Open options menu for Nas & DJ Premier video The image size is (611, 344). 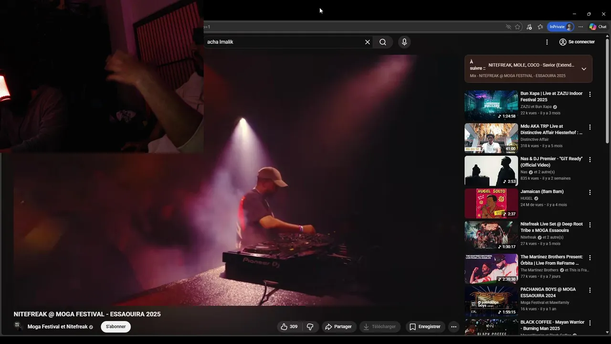tap(590, 160)
